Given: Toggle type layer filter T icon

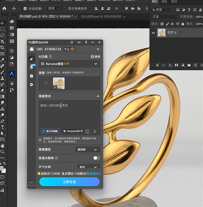Looking at the screenshot, I should tap(189, 10).
